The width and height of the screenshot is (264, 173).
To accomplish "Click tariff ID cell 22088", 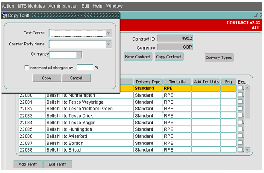I will point(32,150).
